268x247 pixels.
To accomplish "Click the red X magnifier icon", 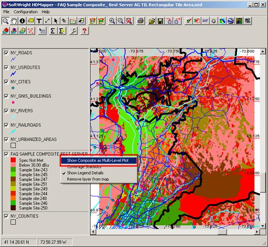I will click(x=129, y=21).
